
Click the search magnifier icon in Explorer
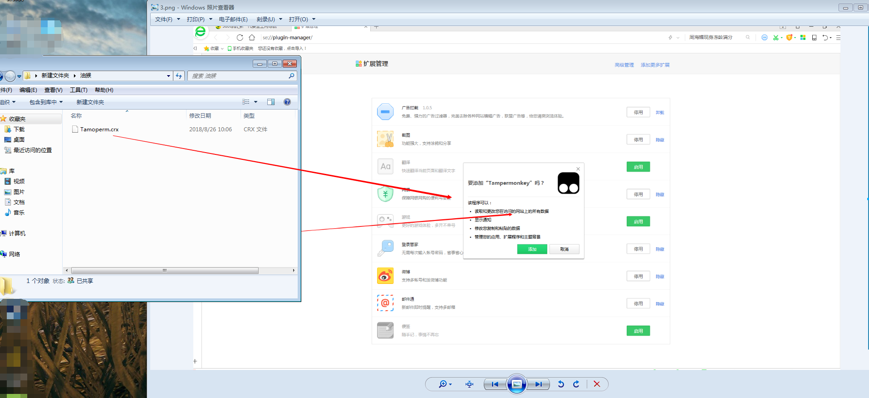pos(291,76)
